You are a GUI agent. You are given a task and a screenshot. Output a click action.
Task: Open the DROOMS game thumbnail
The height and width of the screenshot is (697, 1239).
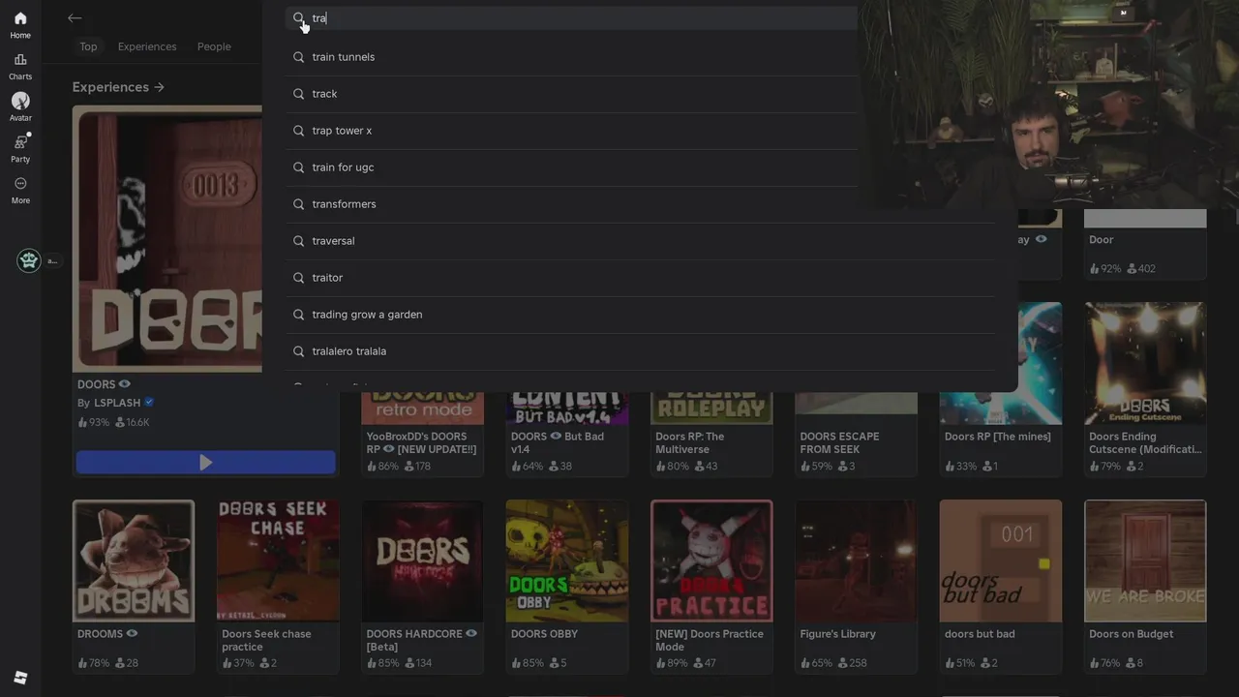click(x=134, y=561)
